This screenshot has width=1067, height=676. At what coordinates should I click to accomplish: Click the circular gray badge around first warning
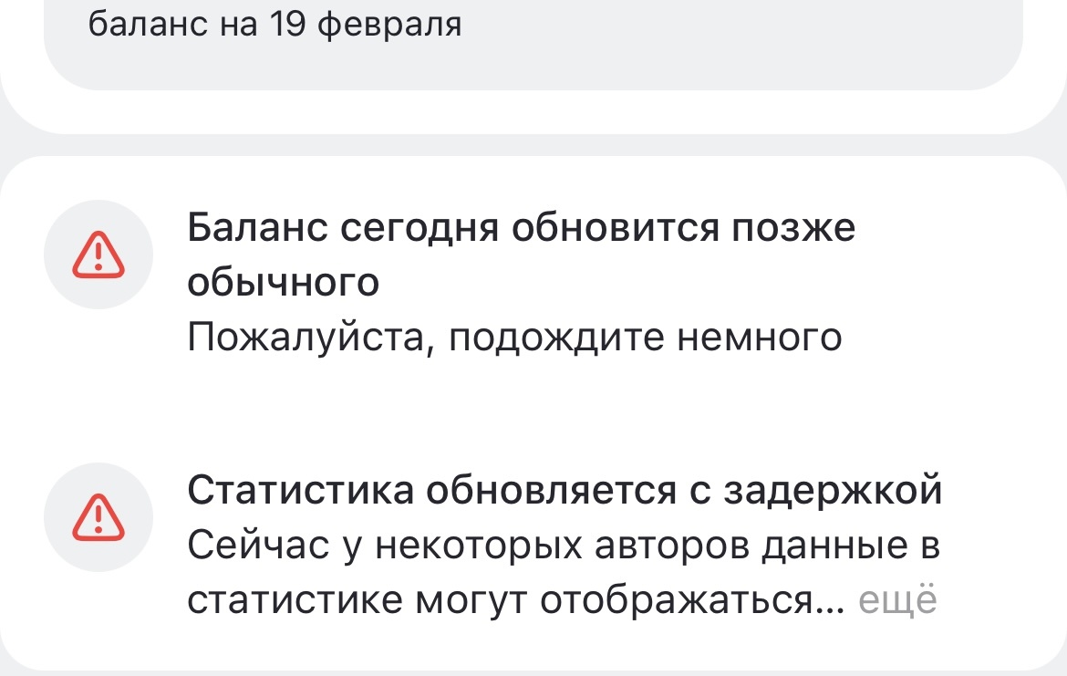(98, 254)
